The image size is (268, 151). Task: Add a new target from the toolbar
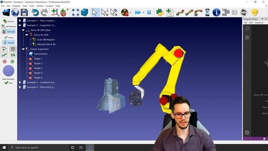coord(64,13)
